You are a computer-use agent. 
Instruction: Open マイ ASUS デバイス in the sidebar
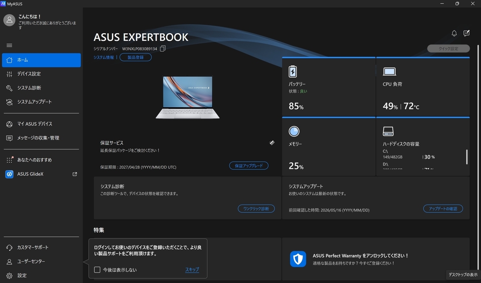coord(41,124)
